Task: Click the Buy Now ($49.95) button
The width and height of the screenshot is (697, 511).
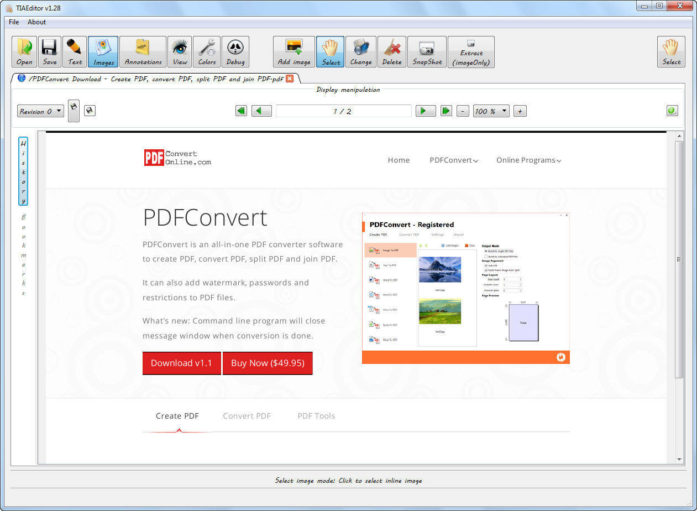Action: 268,363
